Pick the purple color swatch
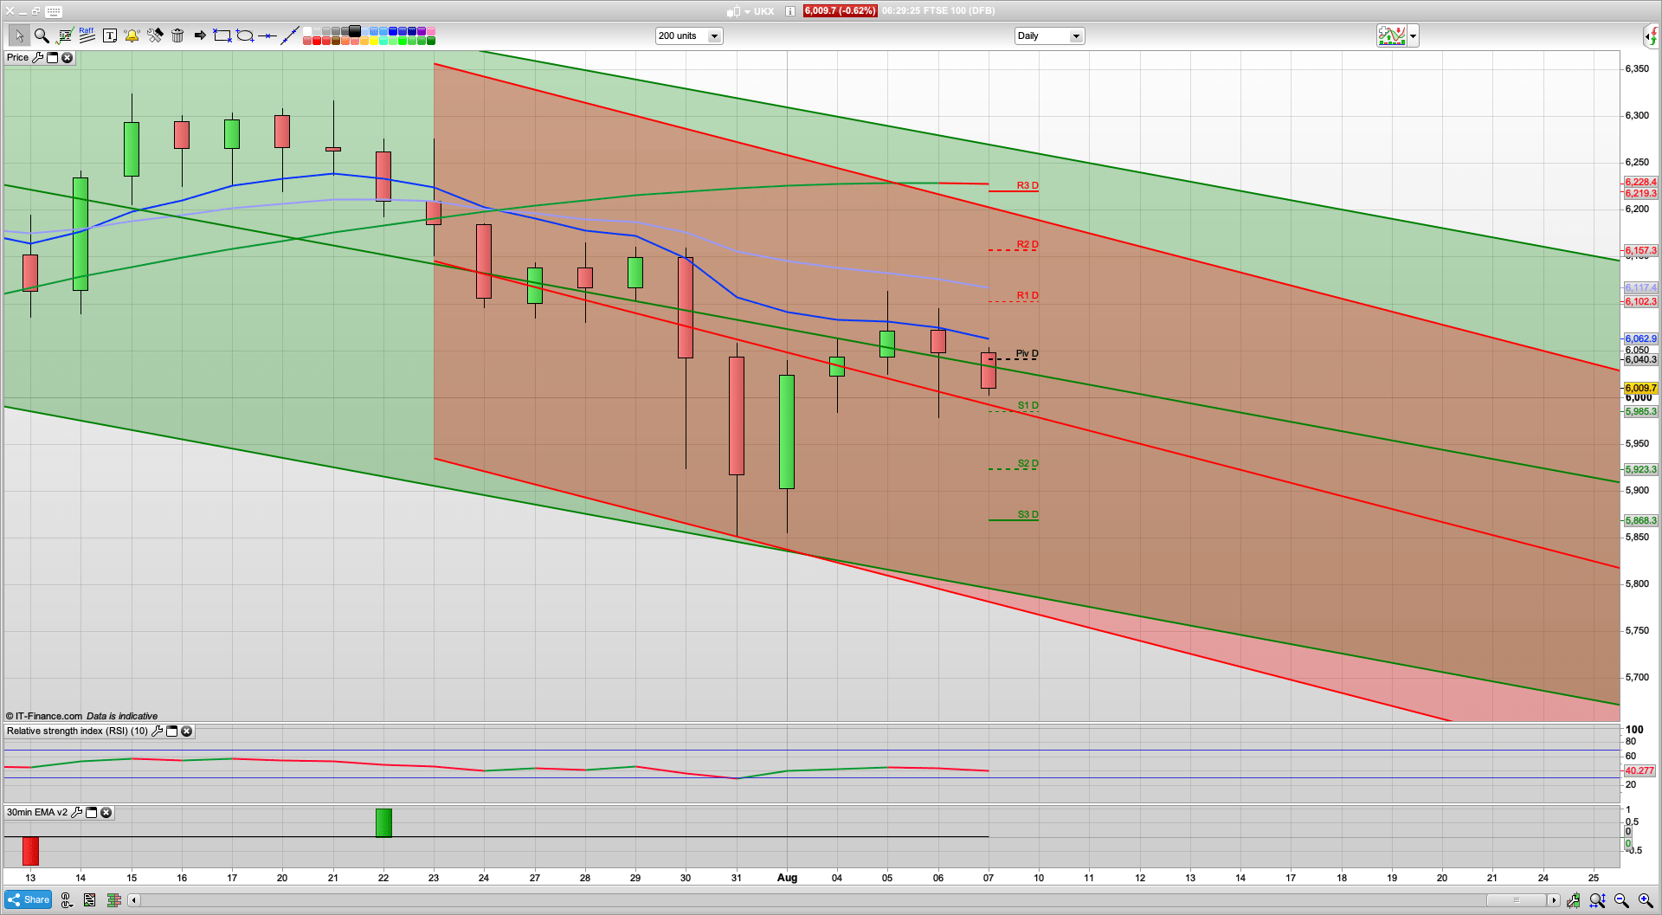Viewport: 1662px width, 915px height. coord(422,31)
